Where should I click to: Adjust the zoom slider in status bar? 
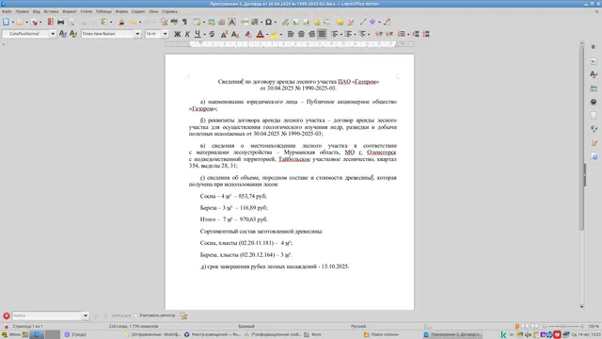[x=563, y=327]
